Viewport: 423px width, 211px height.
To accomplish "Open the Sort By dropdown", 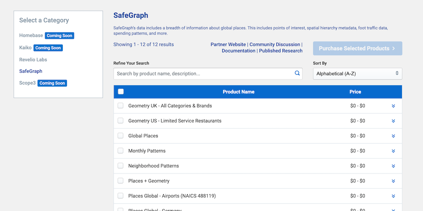I will pyautogui.click(x=357, y=74).
